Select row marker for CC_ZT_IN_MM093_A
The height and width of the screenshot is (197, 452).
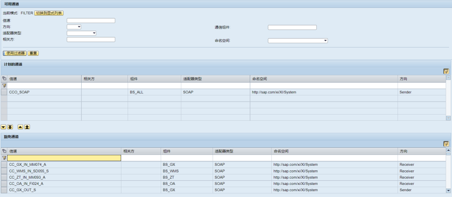(4, 177)
